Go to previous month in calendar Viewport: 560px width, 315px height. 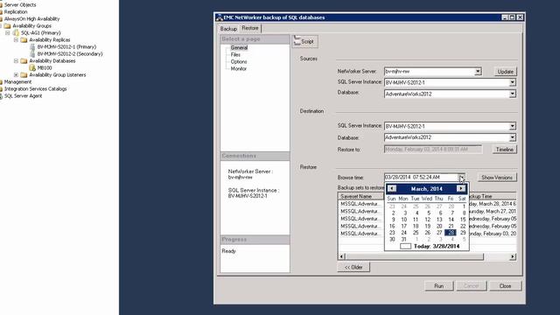(x=392, y=189)
